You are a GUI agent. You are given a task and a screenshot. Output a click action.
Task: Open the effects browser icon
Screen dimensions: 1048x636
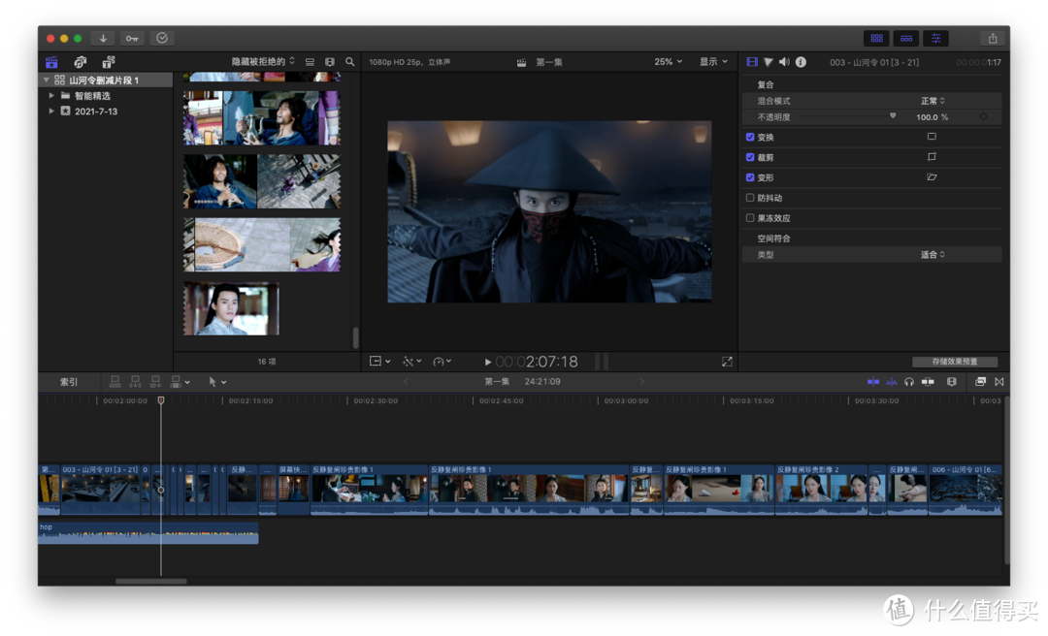980,381
